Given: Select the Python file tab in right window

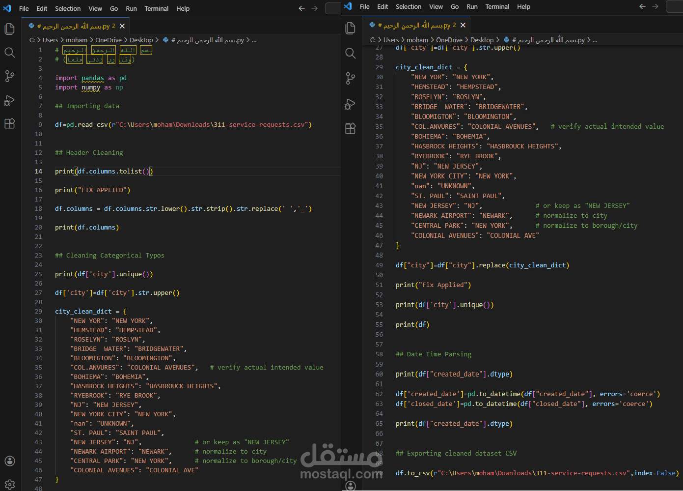Looking at the screenshot, I should 412,24.
